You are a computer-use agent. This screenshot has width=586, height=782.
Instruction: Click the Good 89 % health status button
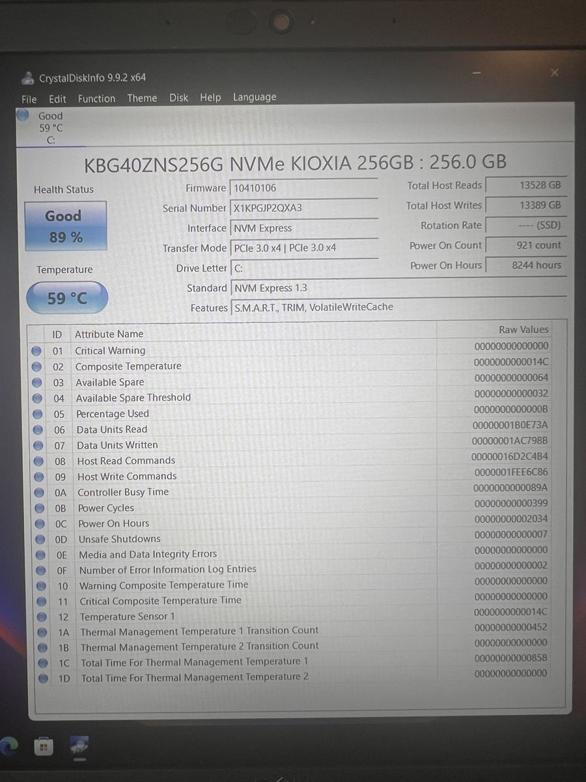click(65, 226)
